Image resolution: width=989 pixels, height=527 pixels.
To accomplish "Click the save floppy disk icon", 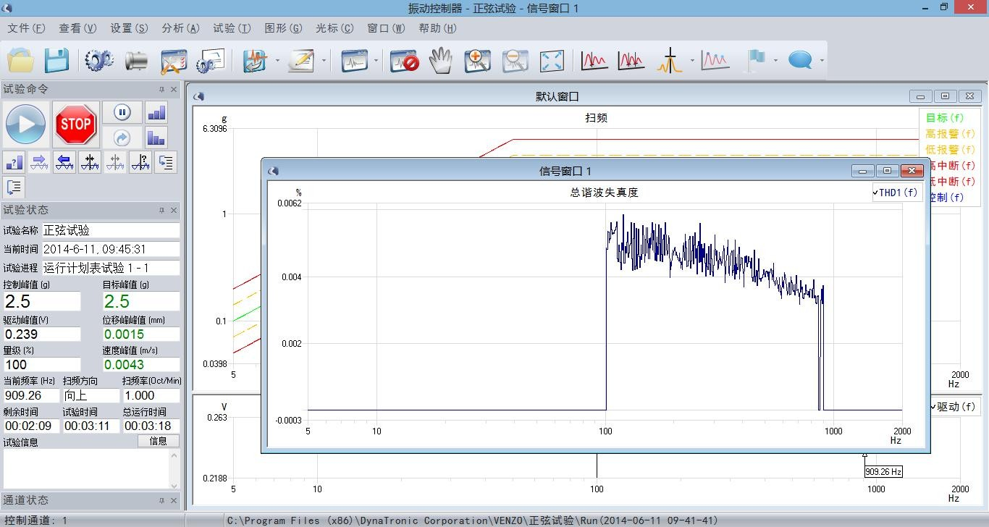I will pyautogui.click(x=57, y=60).
